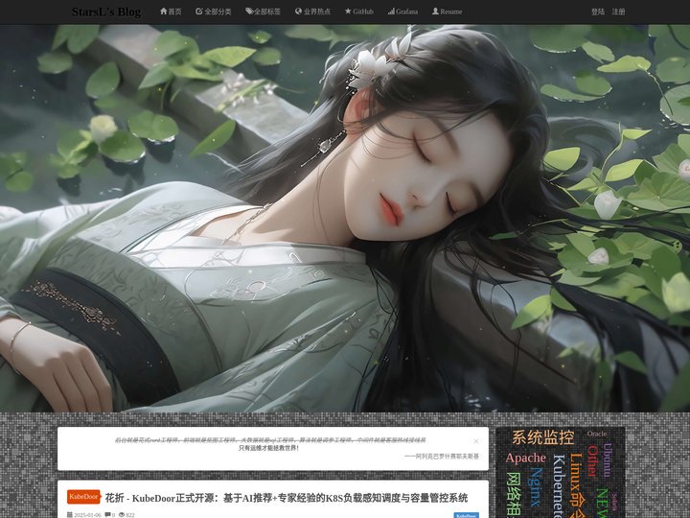Click the orange KubeDoor category badge
690x518 pixels.
(x=83, y=497)
